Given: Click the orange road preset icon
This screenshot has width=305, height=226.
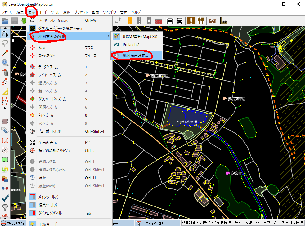Looking at the screenshot, I should [130, 21].
